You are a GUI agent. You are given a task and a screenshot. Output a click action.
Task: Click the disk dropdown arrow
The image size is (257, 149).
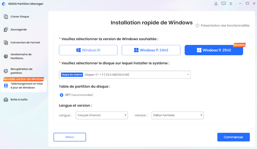[x=188, y=75]
